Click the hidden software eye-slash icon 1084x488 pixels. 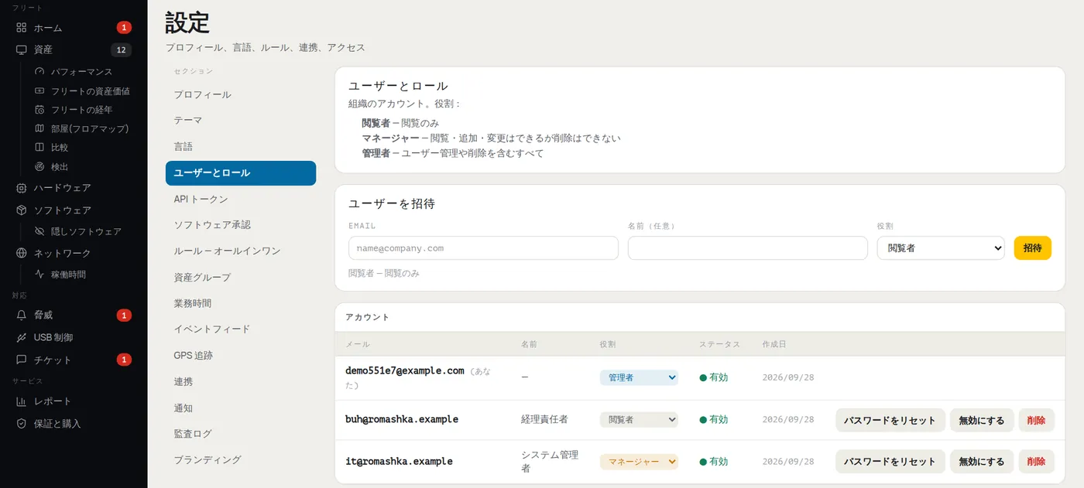[40, 231]
